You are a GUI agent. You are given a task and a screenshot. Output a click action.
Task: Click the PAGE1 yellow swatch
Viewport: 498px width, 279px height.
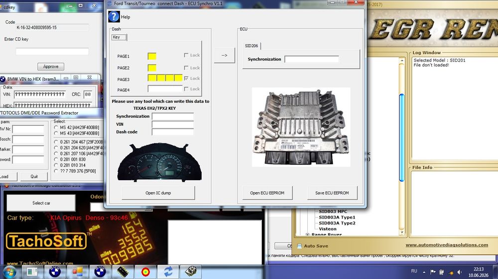click(152, 57)
